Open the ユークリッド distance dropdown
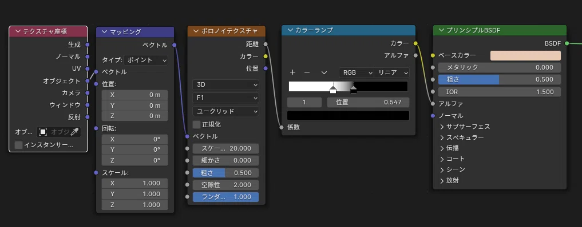 point(225,111)
